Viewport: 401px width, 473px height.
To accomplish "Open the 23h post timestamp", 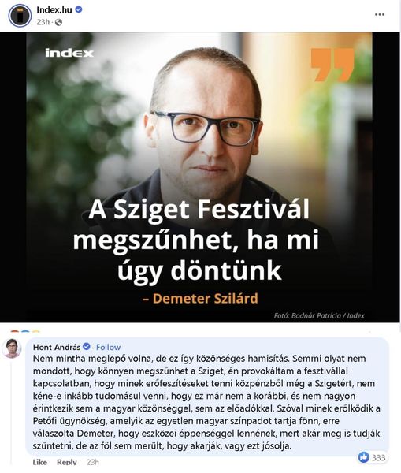I will 43,22.
